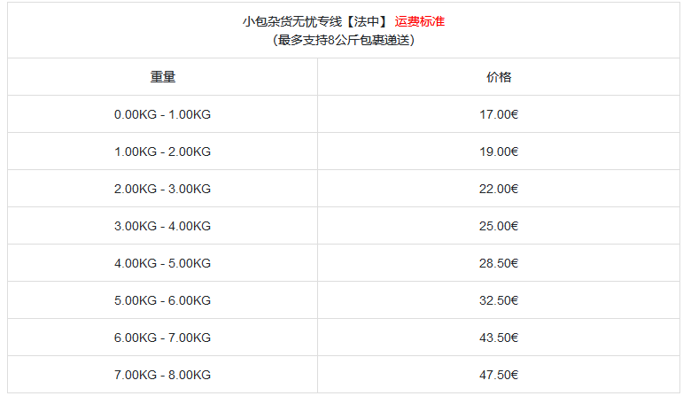This screenshot has width=683, height=396.
Task: Select the 32.50€ price cell
Action: coord(499,300)
